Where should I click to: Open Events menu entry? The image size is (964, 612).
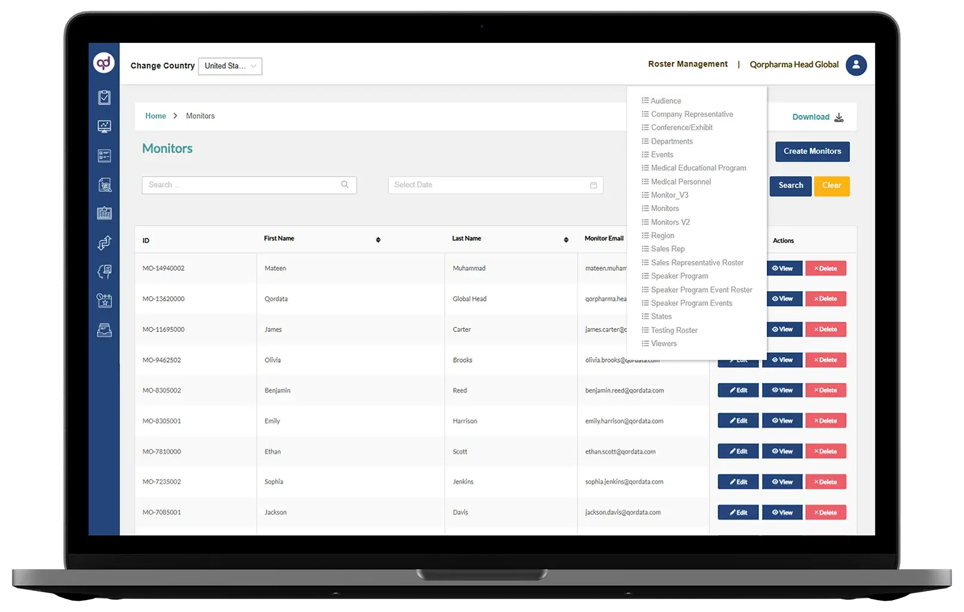[657, 154]
